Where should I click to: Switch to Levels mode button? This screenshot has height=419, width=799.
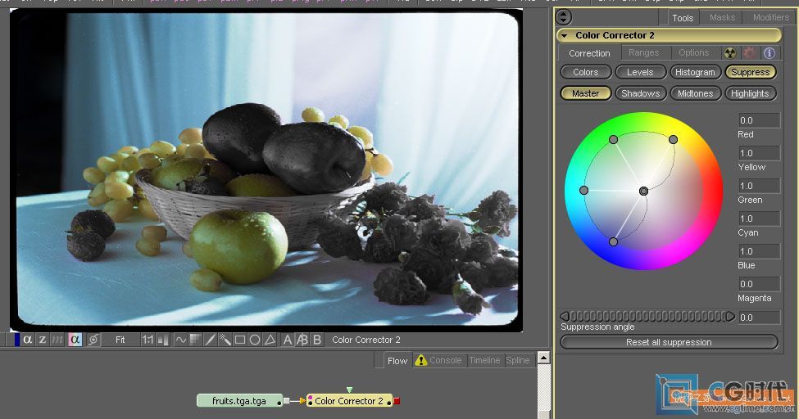640,72
